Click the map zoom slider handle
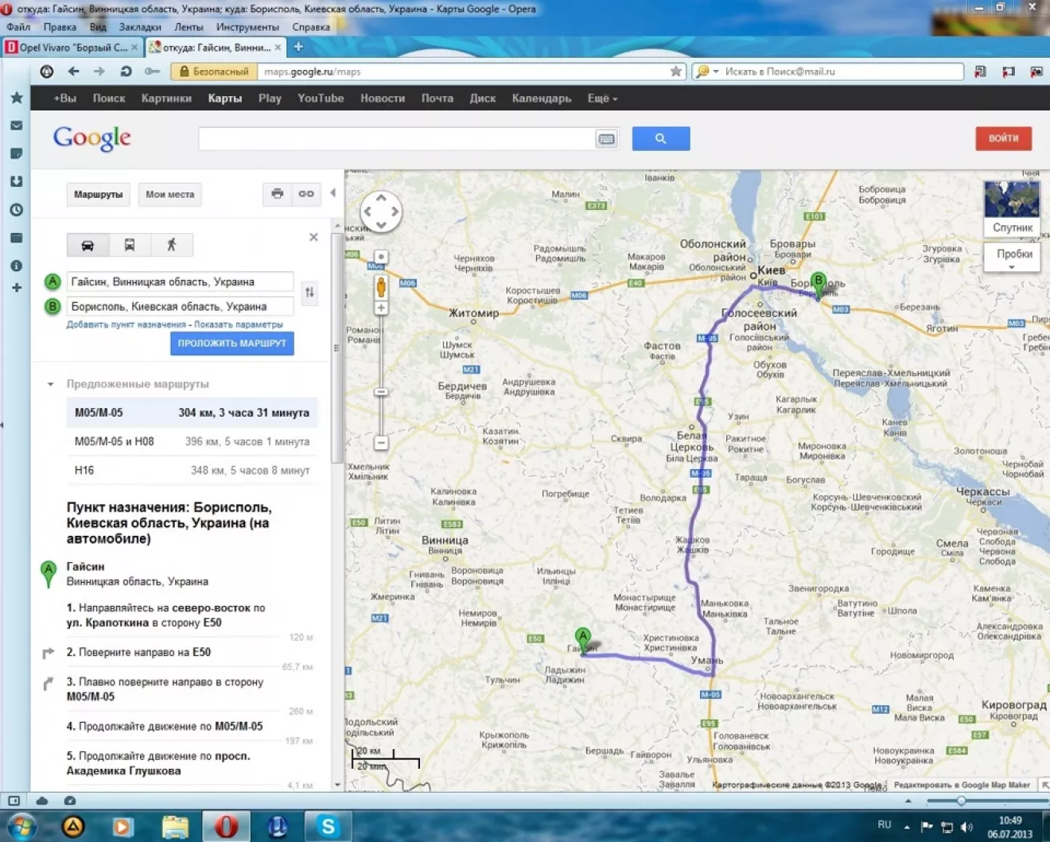The height and width of the screenshot is (842, 1050). [x=381, y=392]
